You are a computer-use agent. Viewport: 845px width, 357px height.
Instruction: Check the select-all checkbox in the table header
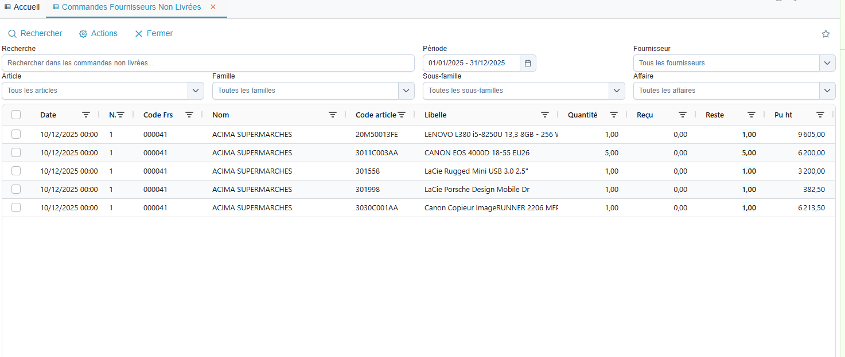(x=16, y=114)
